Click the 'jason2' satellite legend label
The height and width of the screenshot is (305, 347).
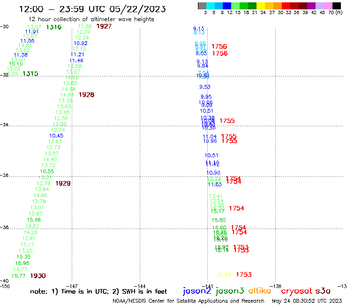197,291
